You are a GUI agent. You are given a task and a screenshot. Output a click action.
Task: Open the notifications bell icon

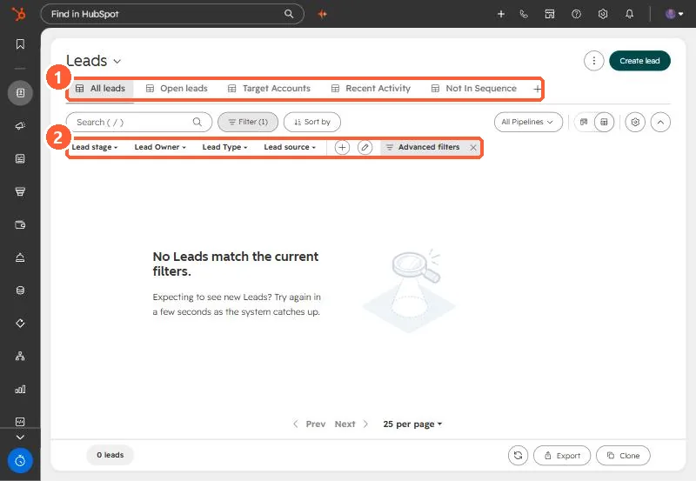[x=629, y=14]
